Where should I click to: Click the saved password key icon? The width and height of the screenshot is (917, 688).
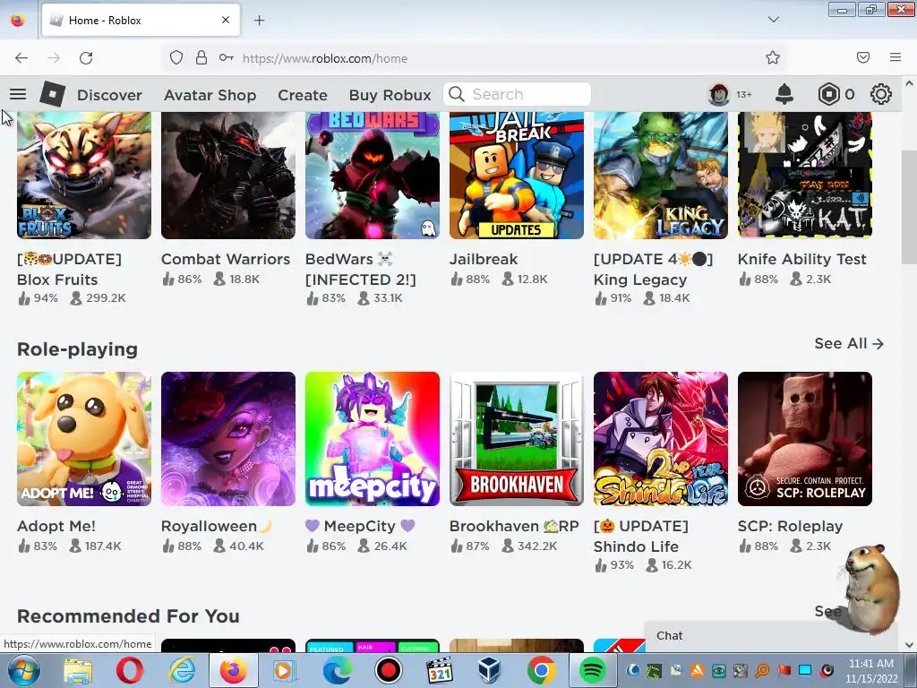coord(227,58)
